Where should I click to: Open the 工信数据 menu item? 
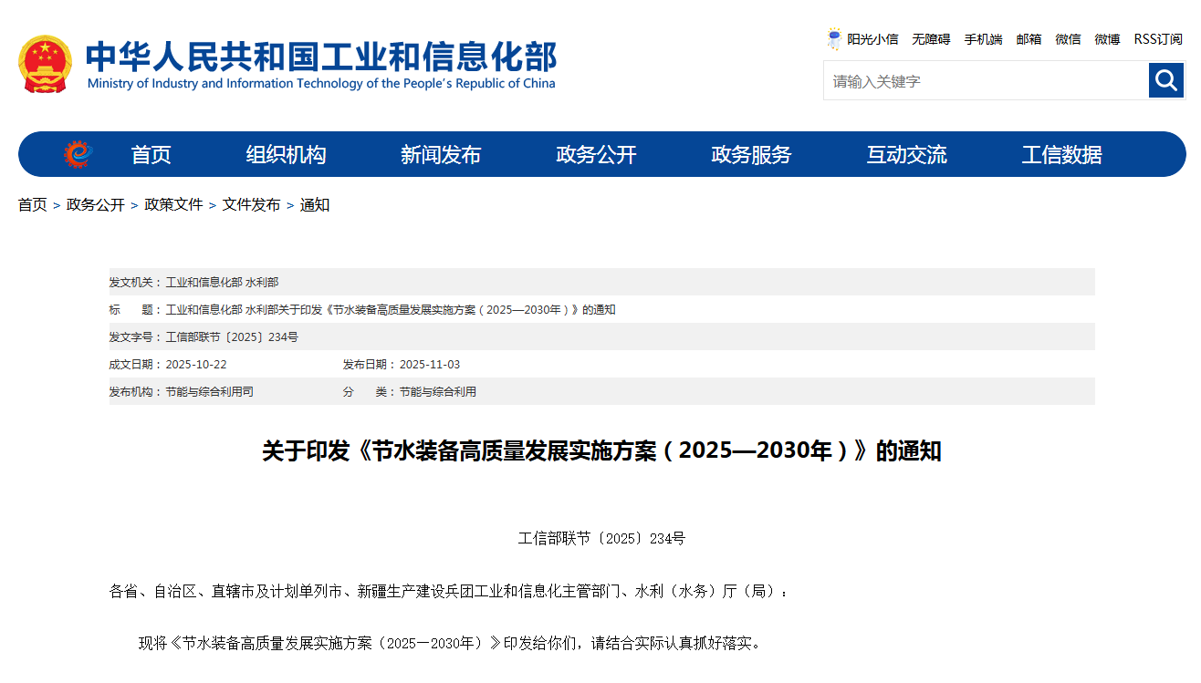click(1061, 155)
